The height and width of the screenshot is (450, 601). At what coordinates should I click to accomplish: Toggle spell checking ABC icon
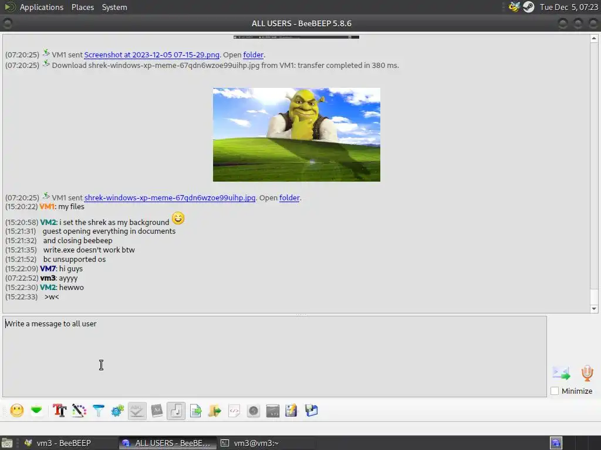point(137,411)
